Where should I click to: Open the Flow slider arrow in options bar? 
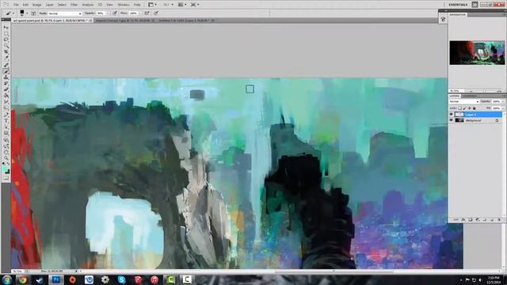[140, 13]
